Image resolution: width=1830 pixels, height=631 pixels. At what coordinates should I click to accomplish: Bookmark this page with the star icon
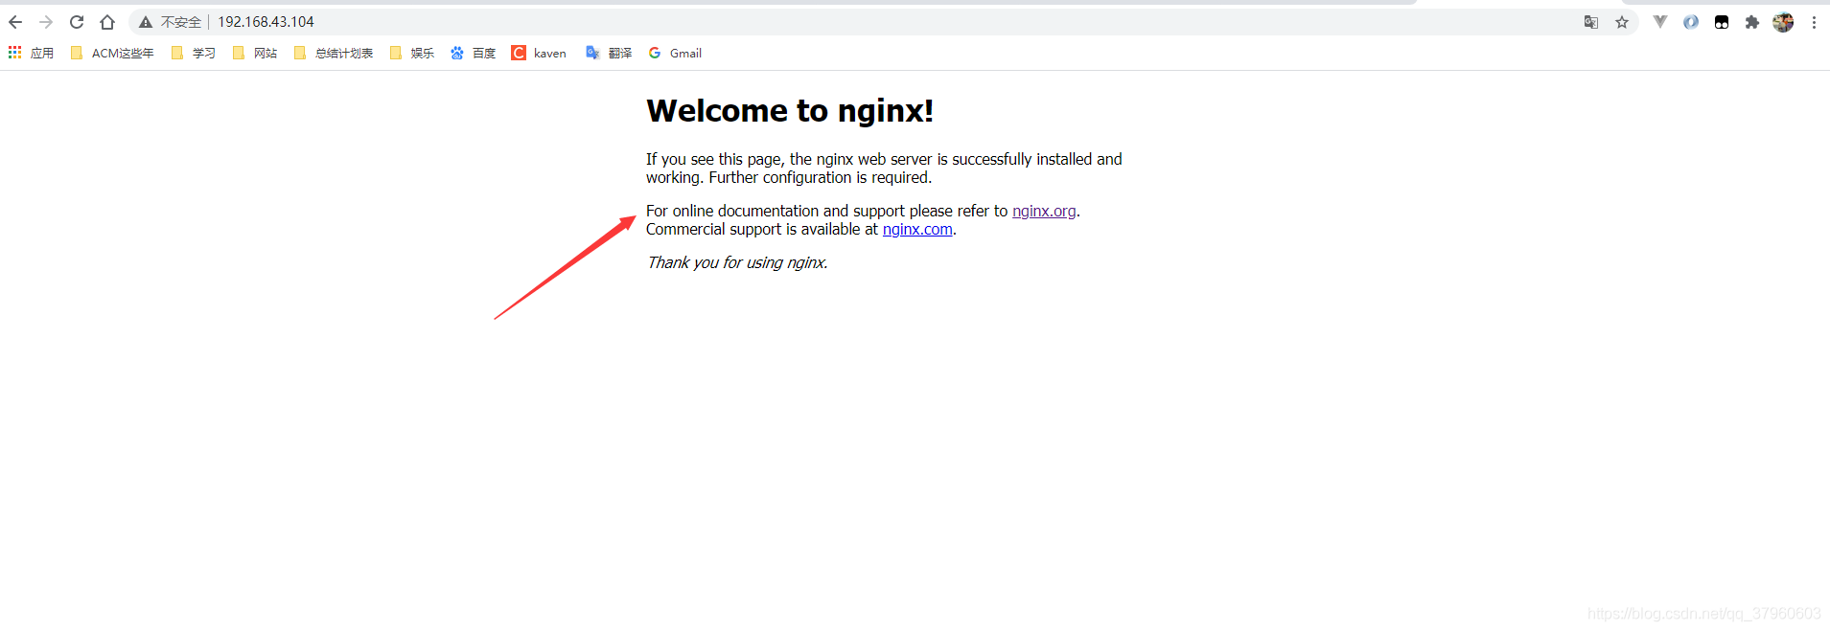(x=1622, y=22)
